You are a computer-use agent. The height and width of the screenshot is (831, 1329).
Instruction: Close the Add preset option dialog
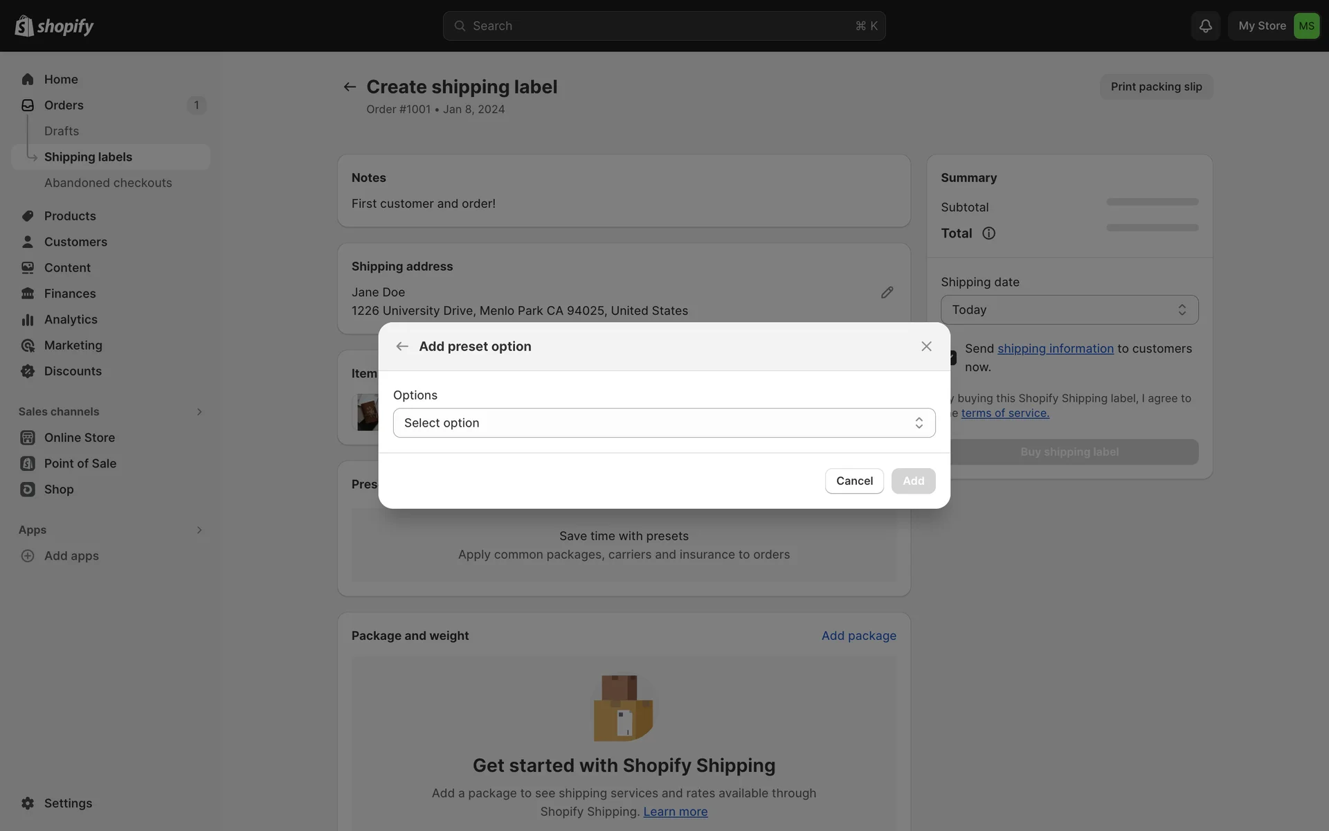pyautogui.click(x=926, y=346)
